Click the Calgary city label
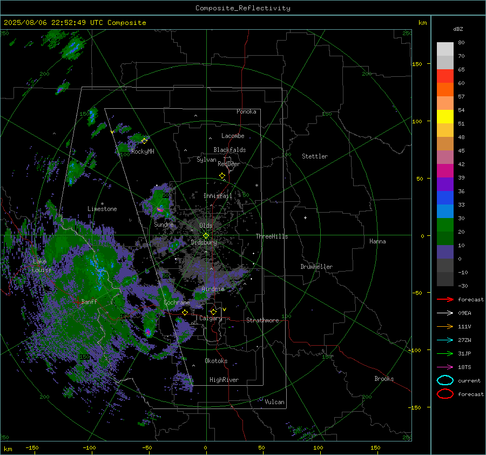 (211, 318)
